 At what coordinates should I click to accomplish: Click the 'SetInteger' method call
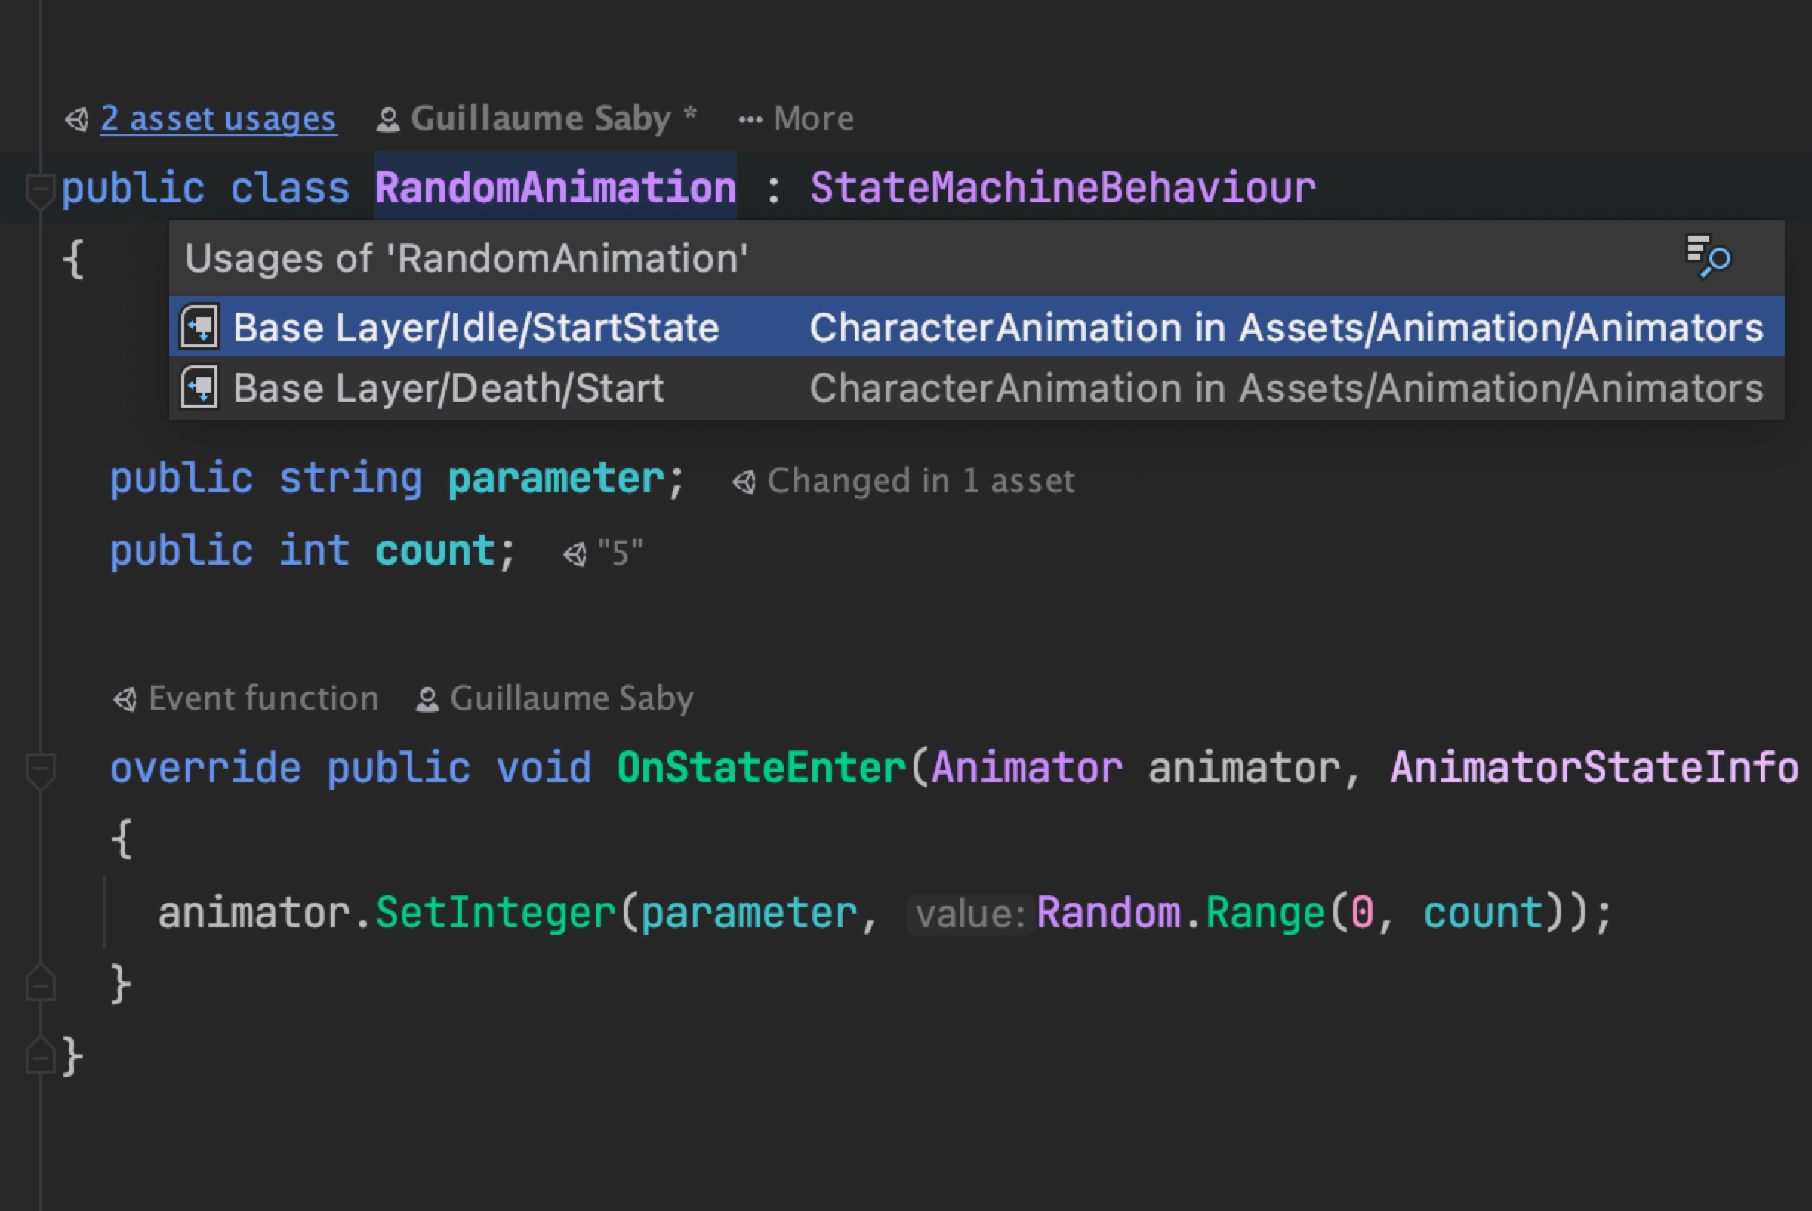[x=495, y=913]
